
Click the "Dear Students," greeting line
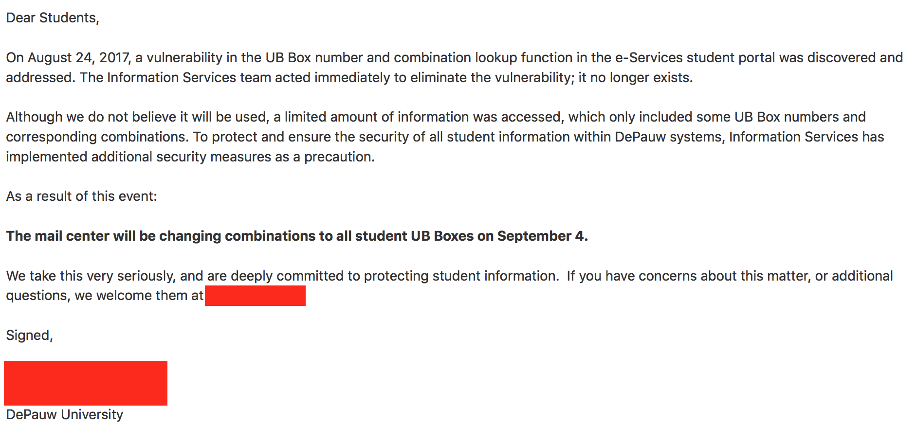click(x=53, y=18)
